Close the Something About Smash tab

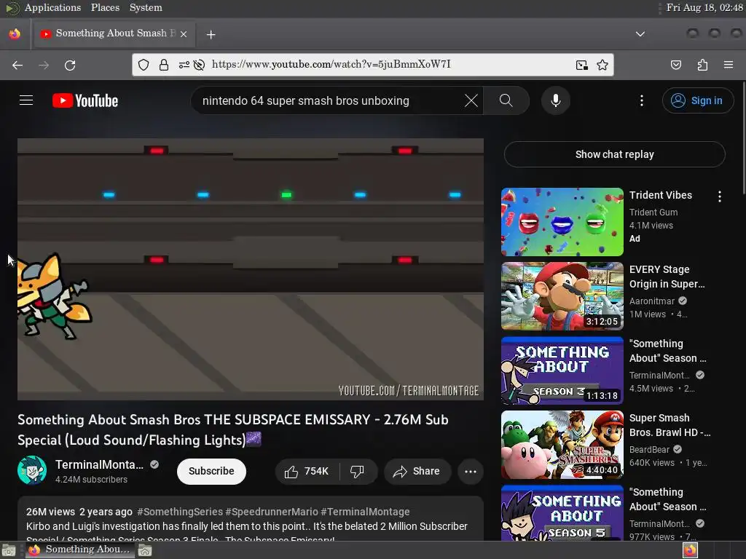coord(184,34)
